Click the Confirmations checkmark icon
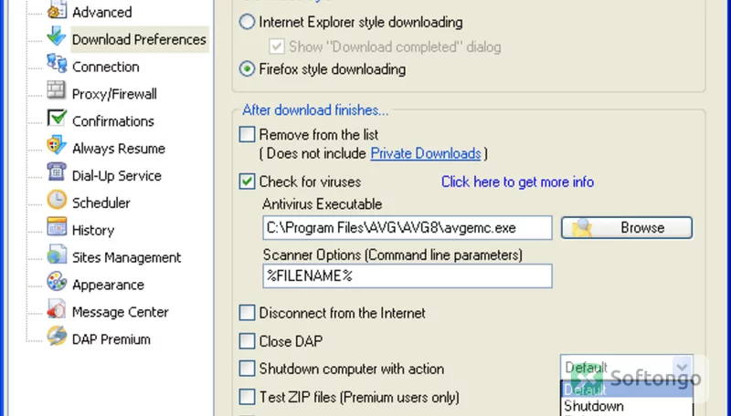The image size is (731, 416). [x=57, y=118]
